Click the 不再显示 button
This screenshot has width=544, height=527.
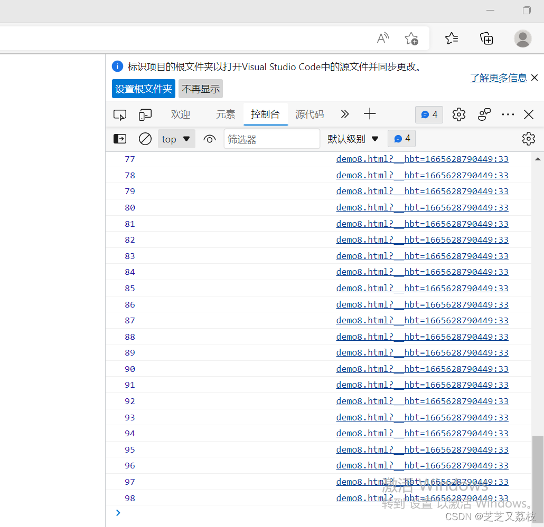(201, 89)
